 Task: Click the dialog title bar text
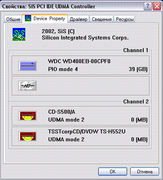pos(49,6)
